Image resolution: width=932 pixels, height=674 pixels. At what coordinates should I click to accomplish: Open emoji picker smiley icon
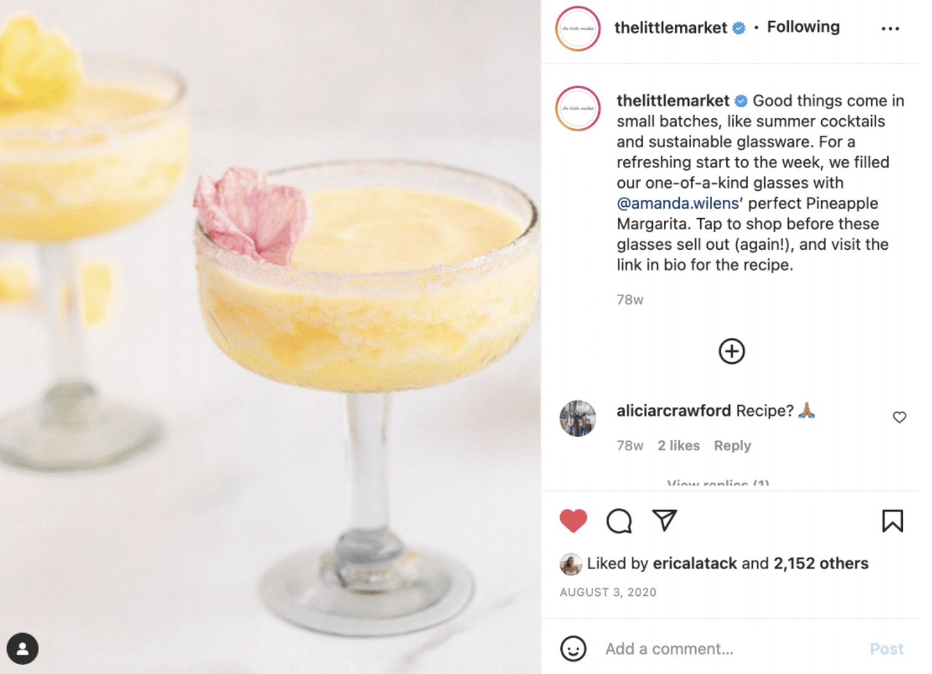tap(573, 649)
